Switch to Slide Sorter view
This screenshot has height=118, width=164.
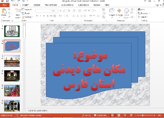click(119, 115)
